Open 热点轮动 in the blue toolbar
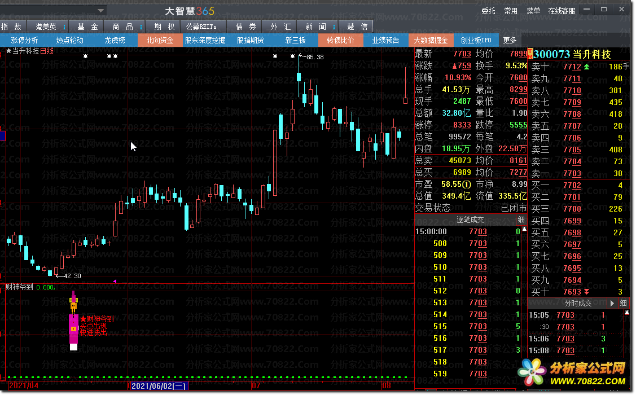The height and width of the screenshot is (395, 636). [x=70, y=40]
